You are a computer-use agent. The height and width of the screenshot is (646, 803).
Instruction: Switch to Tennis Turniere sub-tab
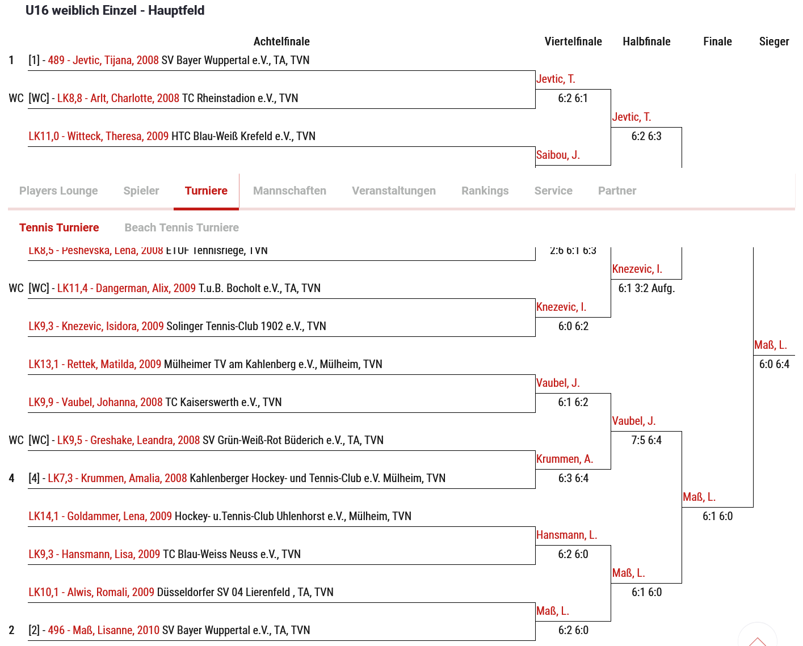tap(59, 228)
